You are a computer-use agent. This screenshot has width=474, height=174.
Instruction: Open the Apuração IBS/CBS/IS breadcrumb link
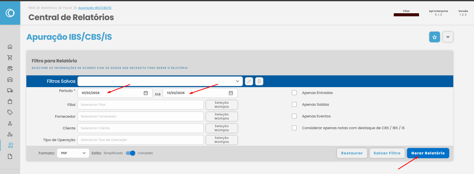95,8
